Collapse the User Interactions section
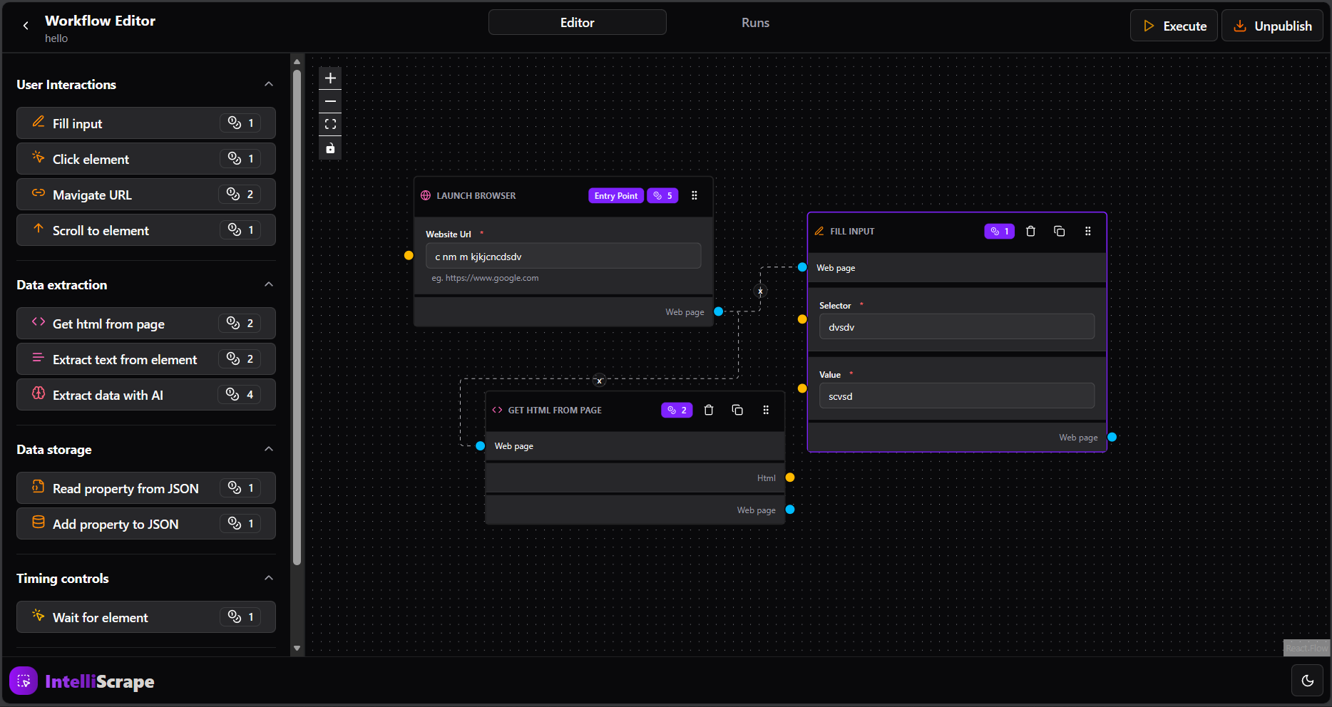The width and height of the screenshot is (1332, 707). (268, 83)
